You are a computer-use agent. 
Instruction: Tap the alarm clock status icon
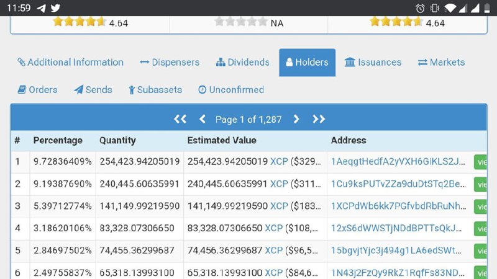420,8
